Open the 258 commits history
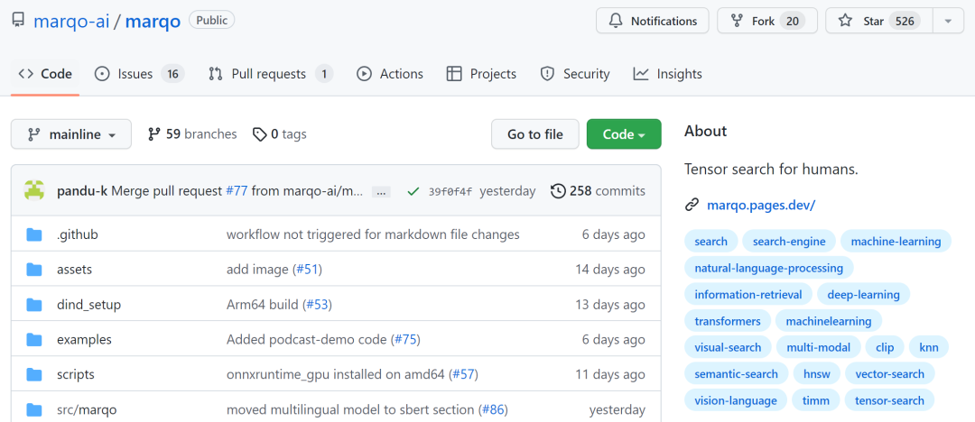This screenshot has width=975, height=422. click(x=598, y=191)
